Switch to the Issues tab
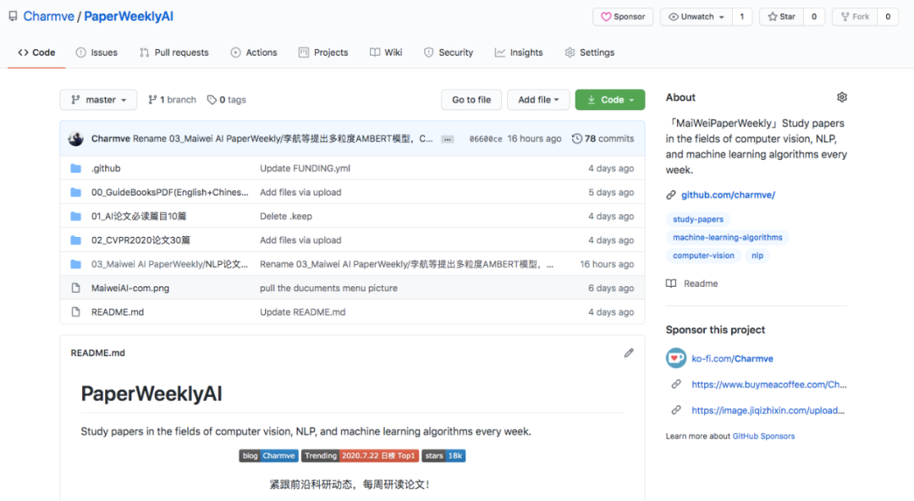This screenshot has width=914, height=501. click(x=96, y=52)
